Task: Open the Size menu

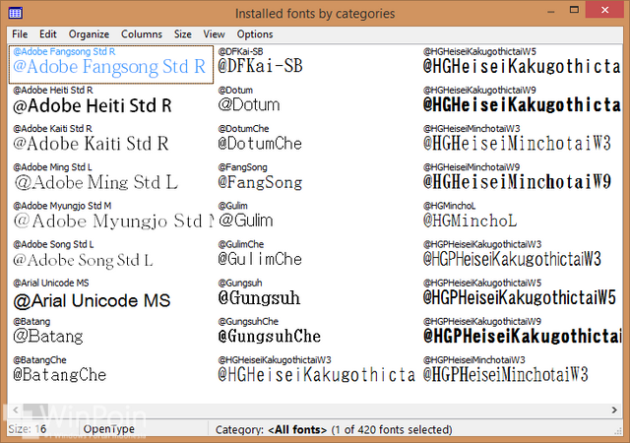Action: [182, 34]
